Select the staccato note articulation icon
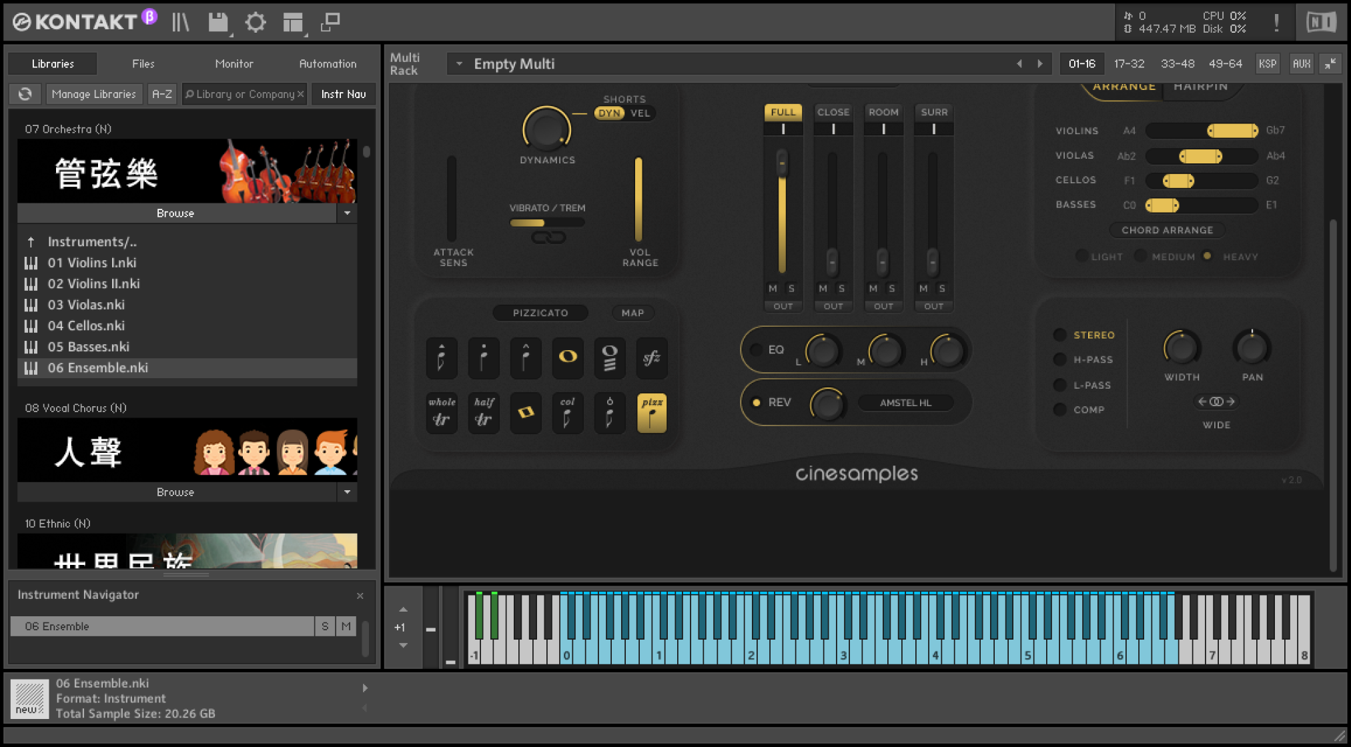Viewport: 1351px width, 747px height. pos(484,357)
